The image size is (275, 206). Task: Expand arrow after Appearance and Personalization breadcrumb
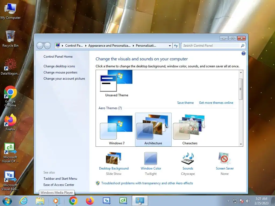[133, 46]
